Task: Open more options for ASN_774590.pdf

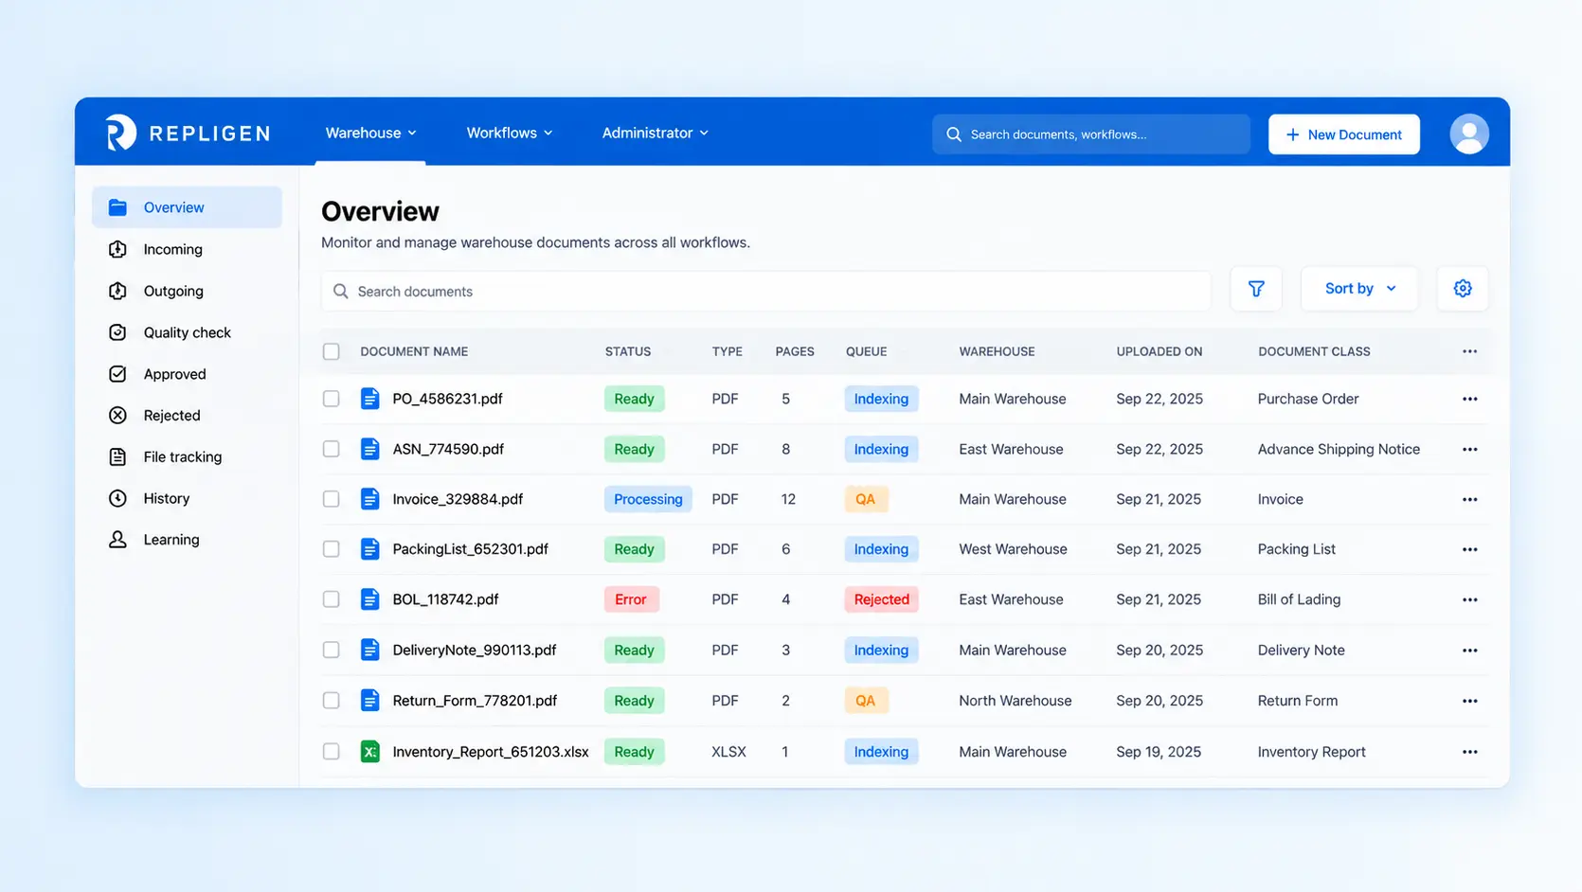Action: [x=1469, y=449]
